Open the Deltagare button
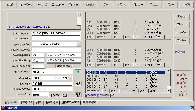The width and height of the screenshot is (195, 111). tap(182, 33)
